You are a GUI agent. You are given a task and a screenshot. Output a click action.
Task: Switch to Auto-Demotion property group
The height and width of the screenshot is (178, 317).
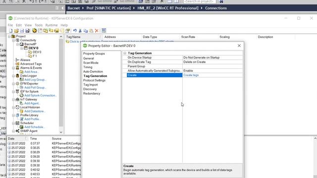(x=93, y=71)
